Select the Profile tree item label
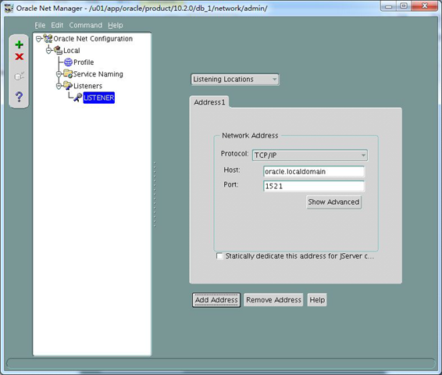The height and width of the screenshot is (375, 442). [x=84, y=62]
